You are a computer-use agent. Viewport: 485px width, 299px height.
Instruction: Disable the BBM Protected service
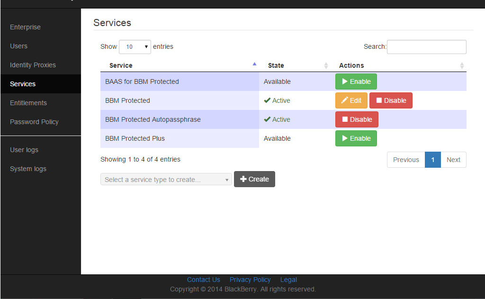tap(391, 100)
